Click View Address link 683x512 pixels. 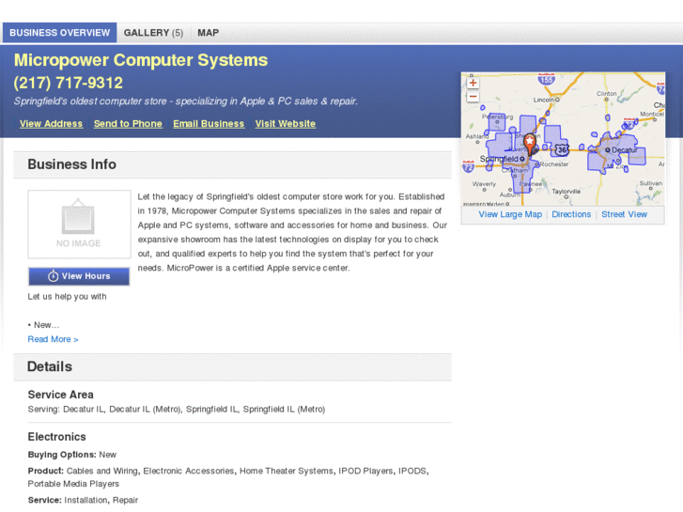click(x=51, y=124)
